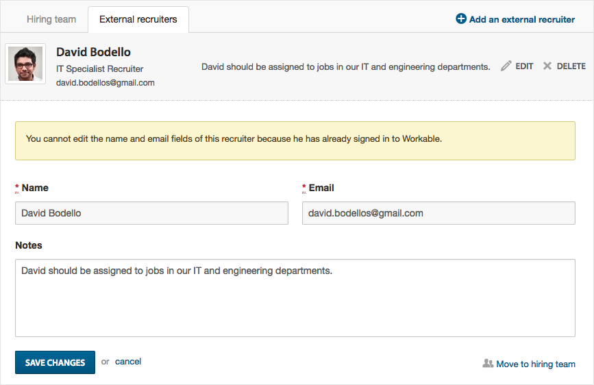Open David Bodello's profile photo
The height and width of the screenshot is (385, 594).
pyautogui.click(x=25, y=64)
